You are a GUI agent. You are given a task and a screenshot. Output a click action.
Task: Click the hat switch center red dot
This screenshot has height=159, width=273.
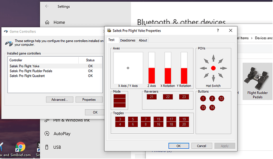point(213,68)
